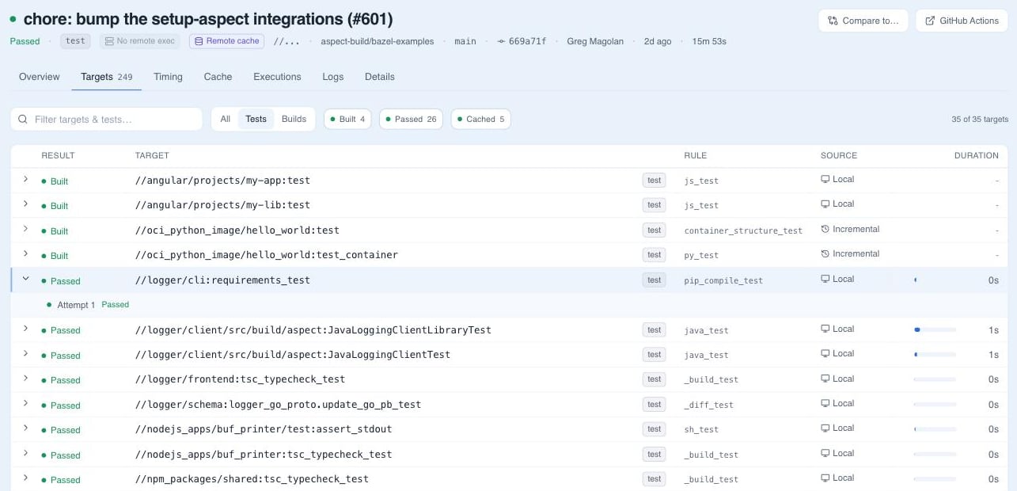
Task: Expand the //angular/projects/my-app:test row
Action: 25,180
